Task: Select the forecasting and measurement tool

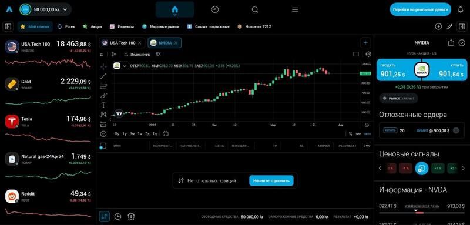Action: tap(103, 124)
